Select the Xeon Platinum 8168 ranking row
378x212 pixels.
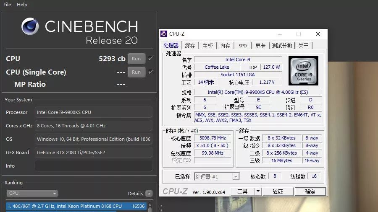pos(76,206)
